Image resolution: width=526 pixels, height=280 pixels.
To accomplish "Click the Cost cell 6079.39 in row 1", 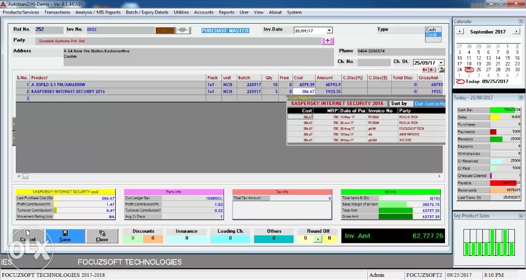I will (x=304, y=85).
